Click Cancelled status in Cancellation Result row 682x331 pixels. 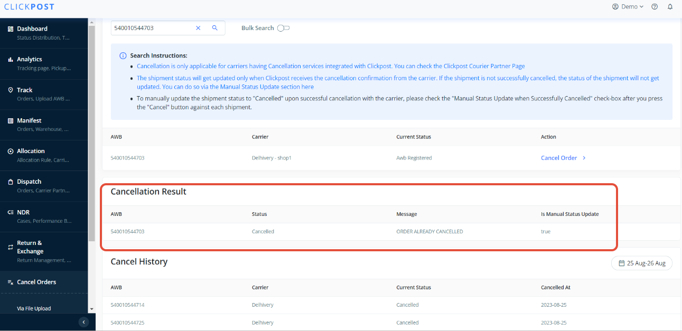[x=263, y=232]
